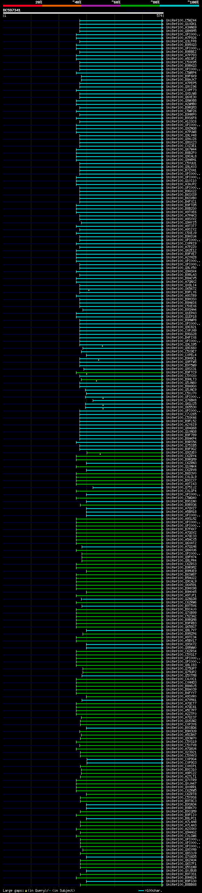Open UniRef100_Q67W44 label
Viewport: 202px width, 893px height.
tap(181, 150)
